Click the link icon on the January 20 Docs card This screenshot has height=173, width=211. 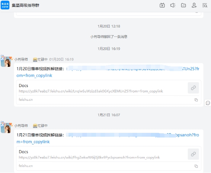tap(193, 88)
